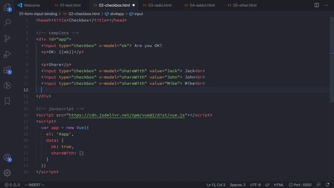334x188 pixels.
Task: Change file encoding UTF-8
Action: click(x=255, y=185)
